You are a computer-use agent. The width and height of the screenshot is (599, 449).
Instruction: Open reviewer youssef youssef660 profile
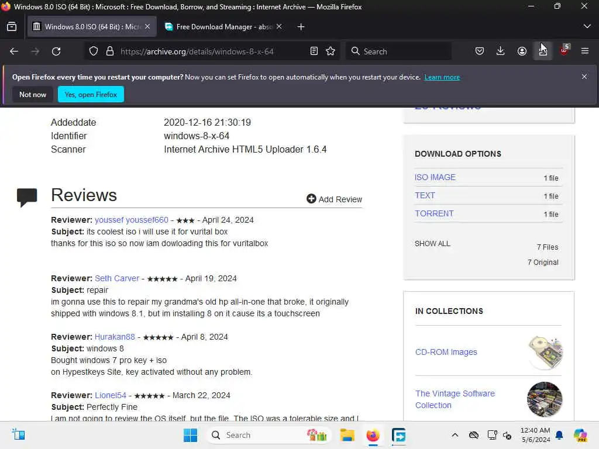click(x=132, y=220)
